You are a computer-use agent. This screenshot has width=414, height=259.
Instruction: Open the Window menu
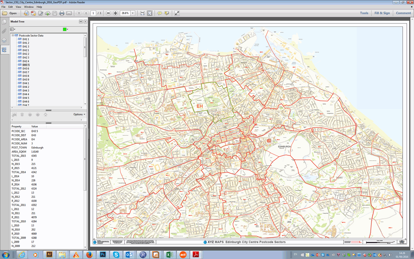[29, 7]
